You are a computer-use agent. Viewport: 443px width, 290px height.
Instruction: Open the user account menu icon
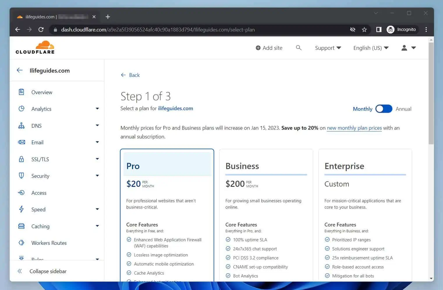pos(404,48)
